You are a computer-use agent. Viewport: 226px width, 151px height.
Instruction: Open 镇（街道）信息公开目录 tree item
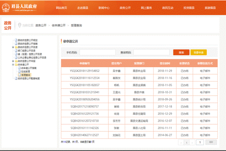tap(30, 54)
